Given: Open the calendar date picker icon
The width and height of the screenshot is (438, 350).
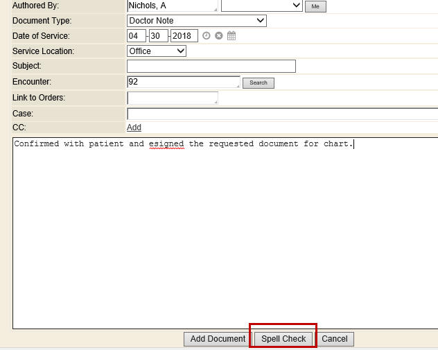Looking at the screenshot, I should tap(231, 36).
